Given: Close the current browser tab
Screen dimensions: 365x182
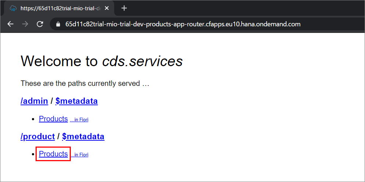Looking at the screenshot, I should (x=107, y=8).
